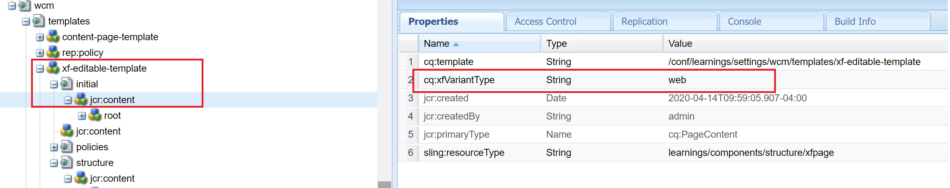This screenshot has width=950, height=188.
Task: Collapse the xf-editable-template node
Action: [x=40, y=68]
